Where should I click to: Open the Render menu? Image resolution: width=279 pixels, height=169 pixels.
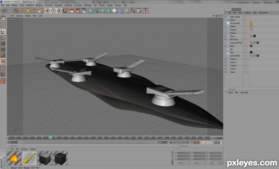point(102,5)
